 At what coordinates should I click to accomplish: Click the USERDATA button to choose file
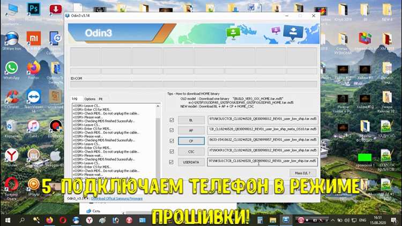click(191, 162)
